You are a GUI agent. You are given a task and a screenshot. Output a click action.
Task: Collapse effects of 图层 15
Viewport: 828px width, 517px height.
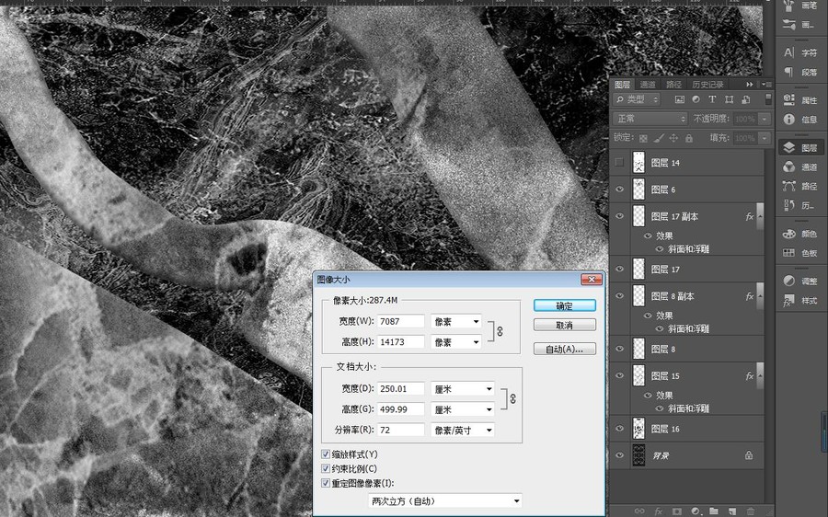[x=760, y=375]
